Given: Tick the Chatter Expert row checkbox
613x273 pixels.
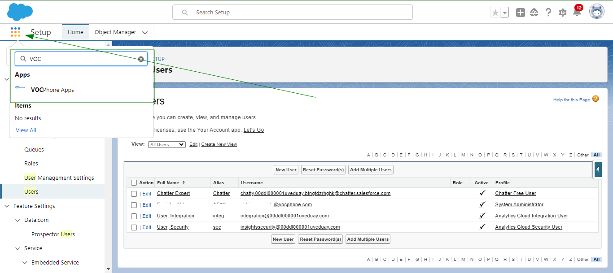Looking at the screenshot, I should click(134, 194).
